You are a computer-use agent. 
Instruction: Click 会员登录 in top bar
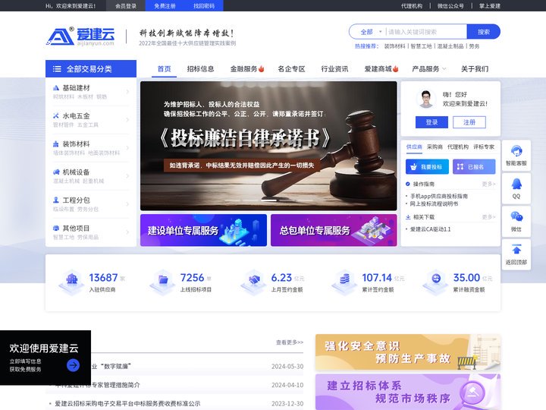click(126, 5)
